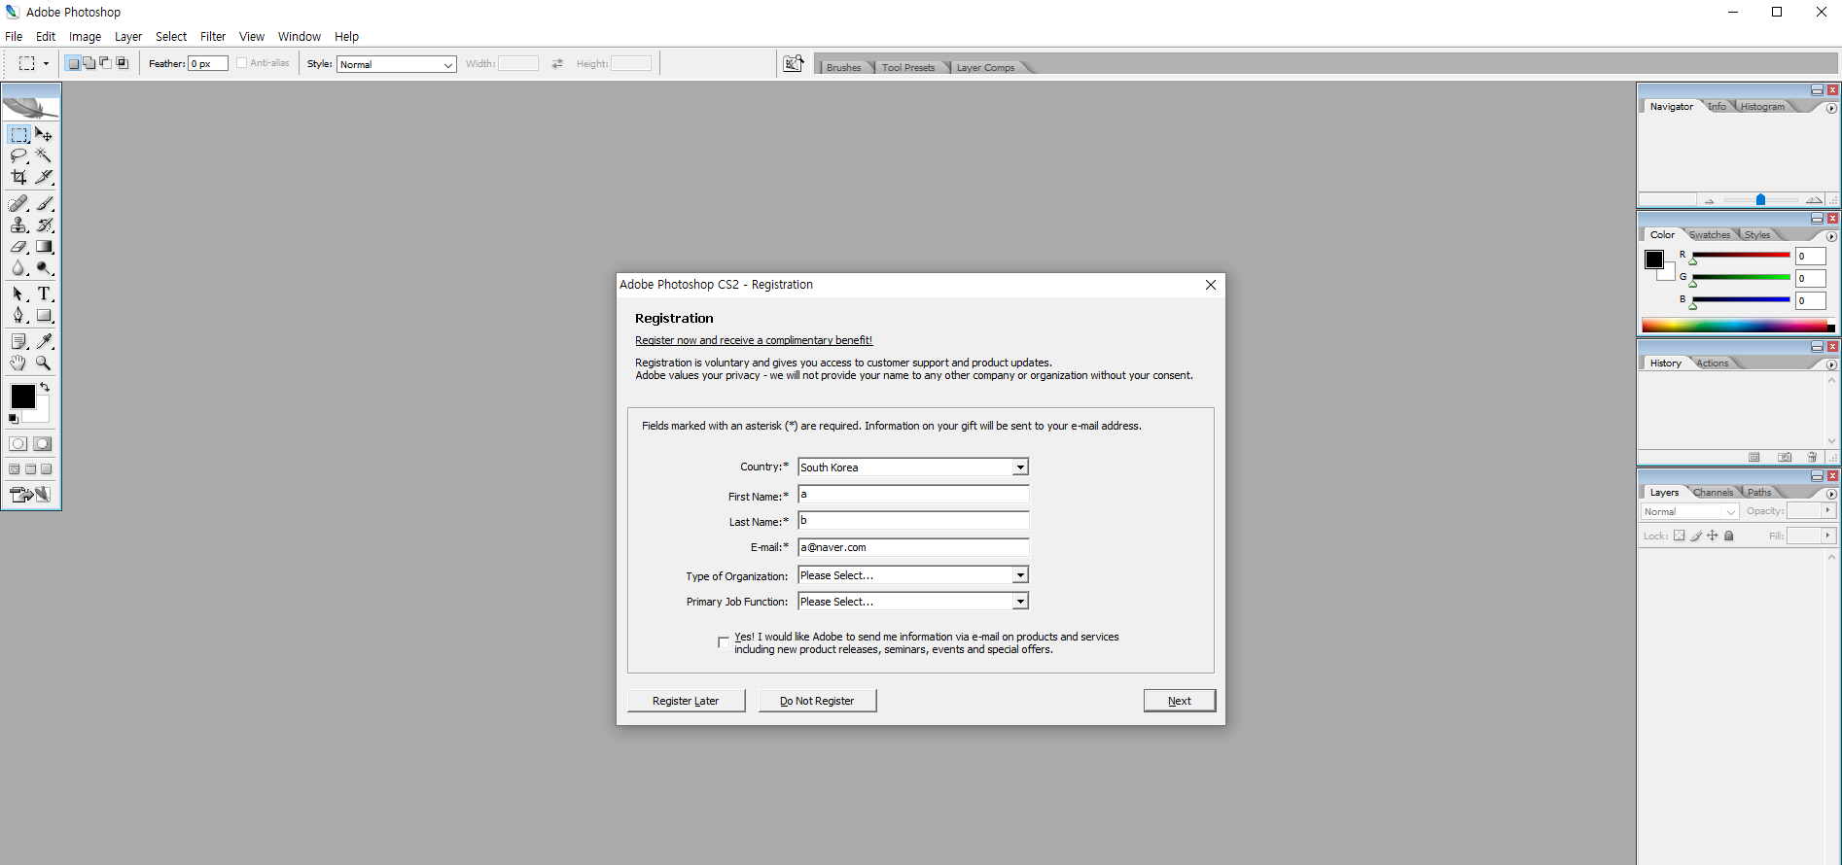Click the color ramp spectrum bar
Image resolution: width=1842 pixels, height=865 pixels.
coord(1739,326)
